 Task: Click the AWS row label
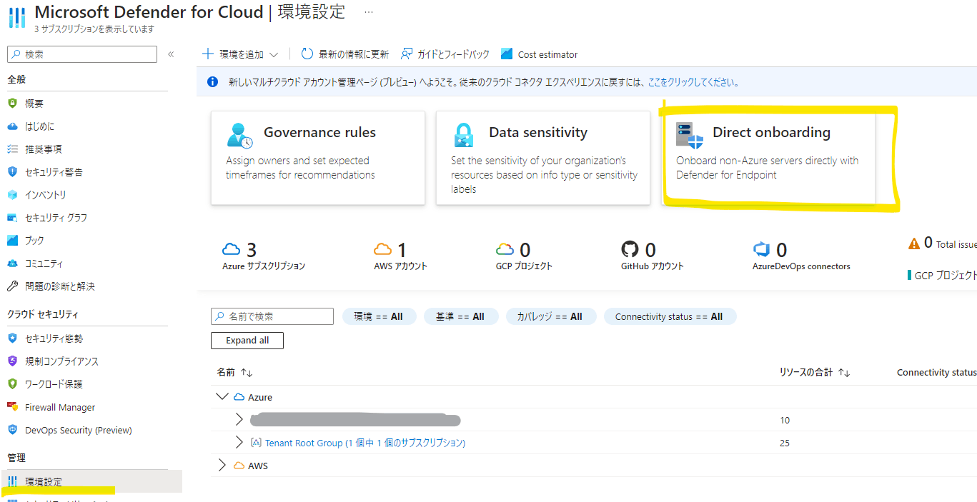coord(258,466)
